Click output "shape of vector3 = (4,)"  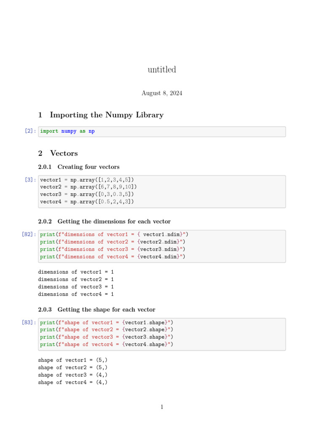tap(73, 375)
